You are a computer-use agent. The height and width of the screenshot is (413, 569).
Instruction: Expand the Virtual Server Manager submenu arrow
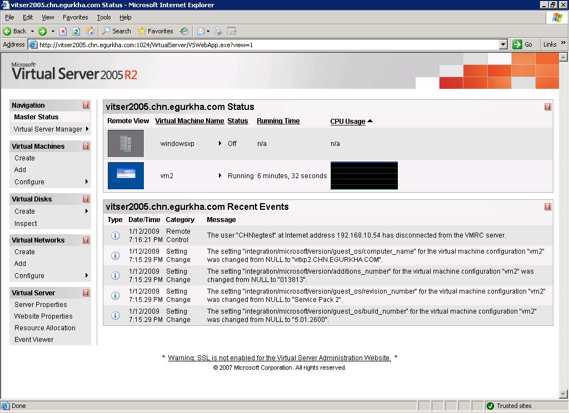[87, 129]
